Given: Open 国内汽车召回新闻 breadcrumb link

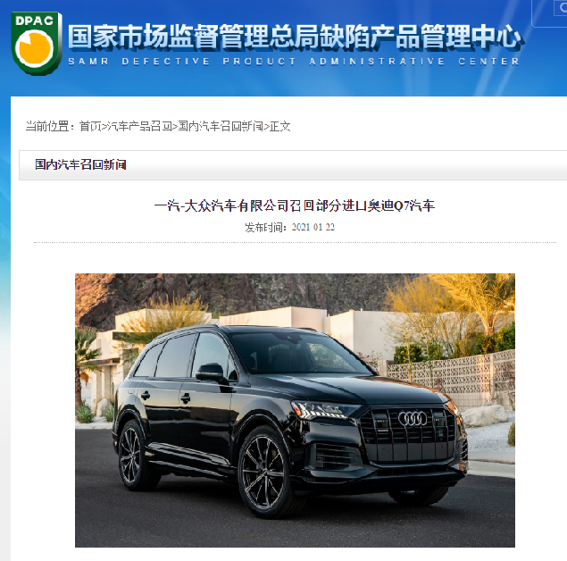Looking at the screenshot, I should [221, 126].
